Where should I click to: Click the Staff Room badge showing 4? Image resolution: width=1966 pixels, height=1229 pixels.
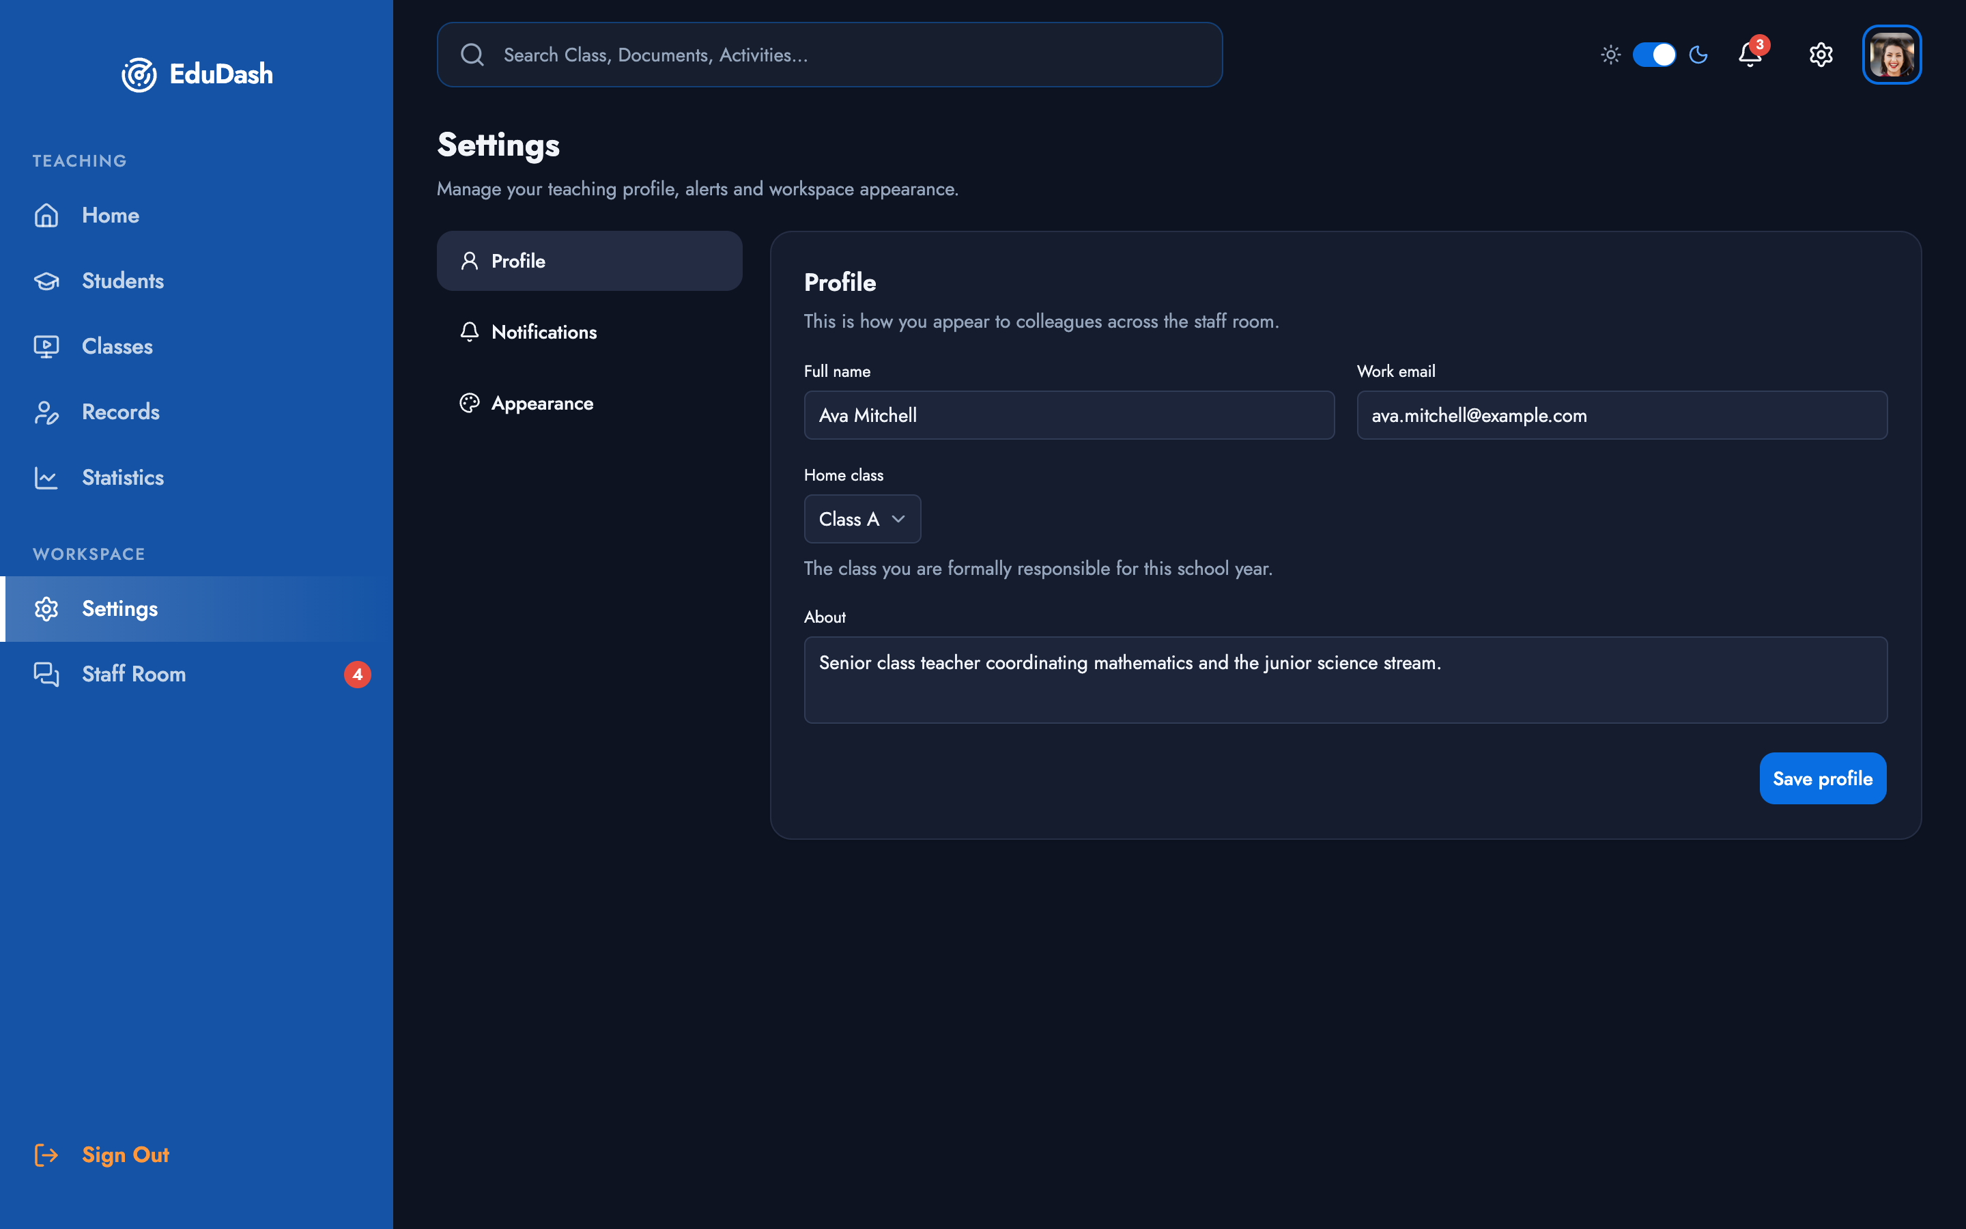coord(358,675)
